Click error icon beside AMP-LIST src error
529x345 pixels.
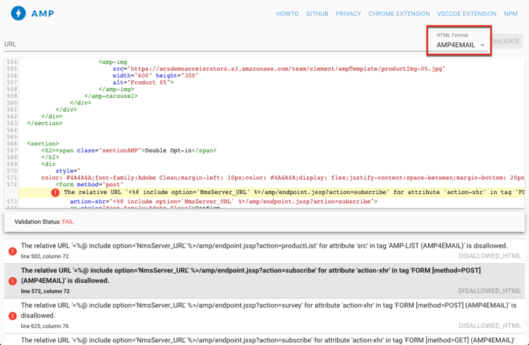pos(13,251)
